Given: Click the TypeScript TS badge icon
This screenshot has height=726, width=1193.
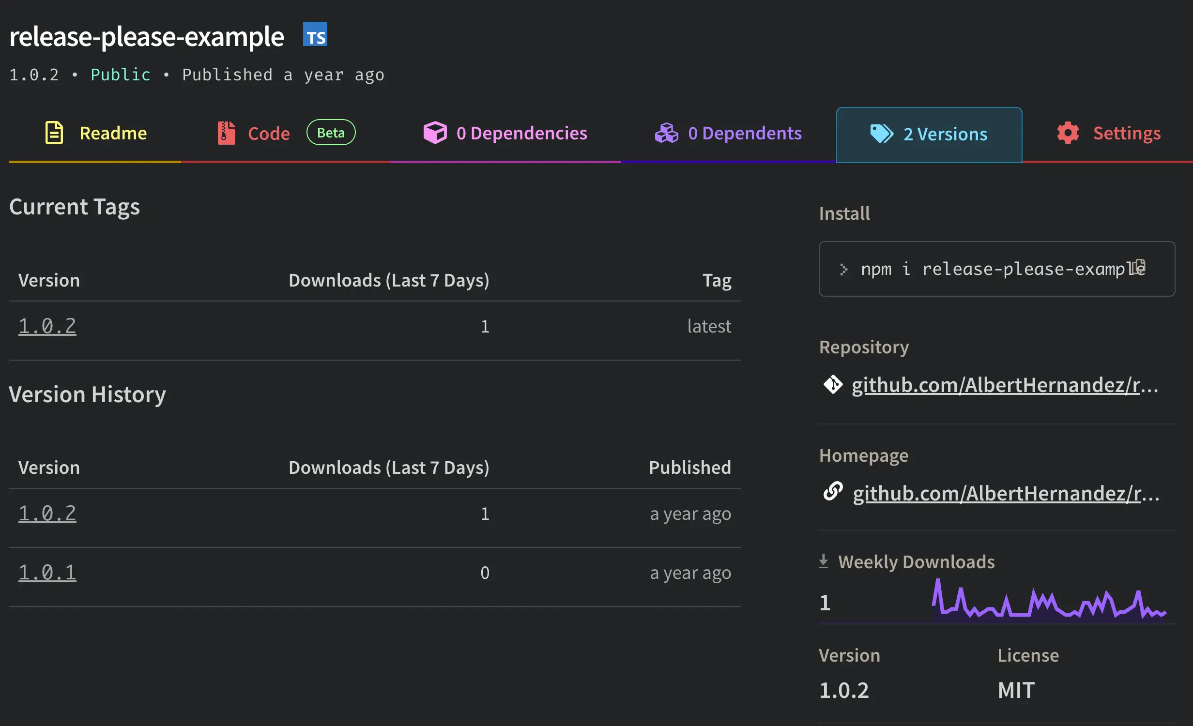Looking at the screenshot, I should [x=315, y=34].
